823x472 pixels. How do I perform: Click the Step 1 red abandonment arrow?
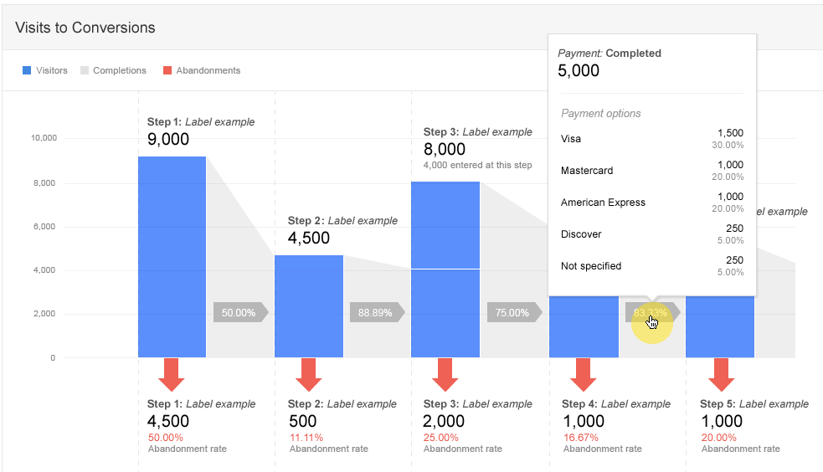(x=172, y=374)
